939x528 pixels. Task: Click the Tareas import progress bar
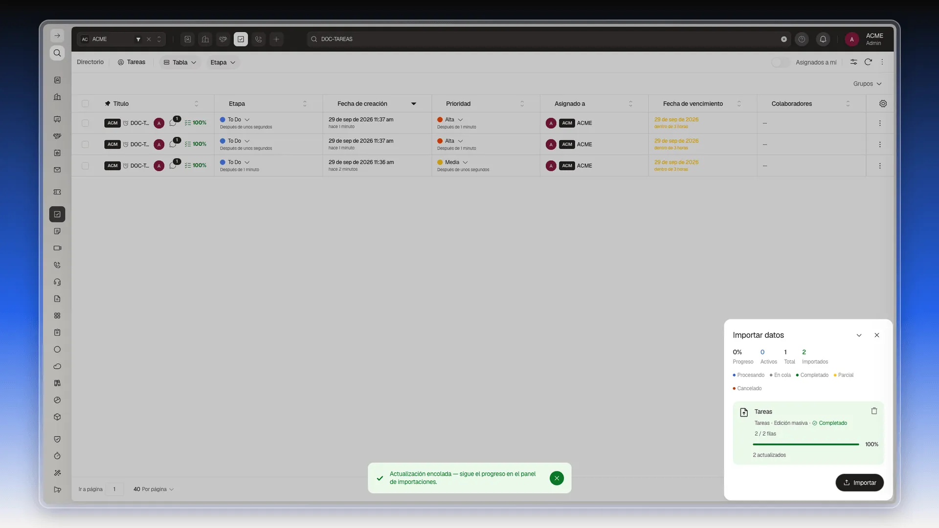(x=805, y=444)
